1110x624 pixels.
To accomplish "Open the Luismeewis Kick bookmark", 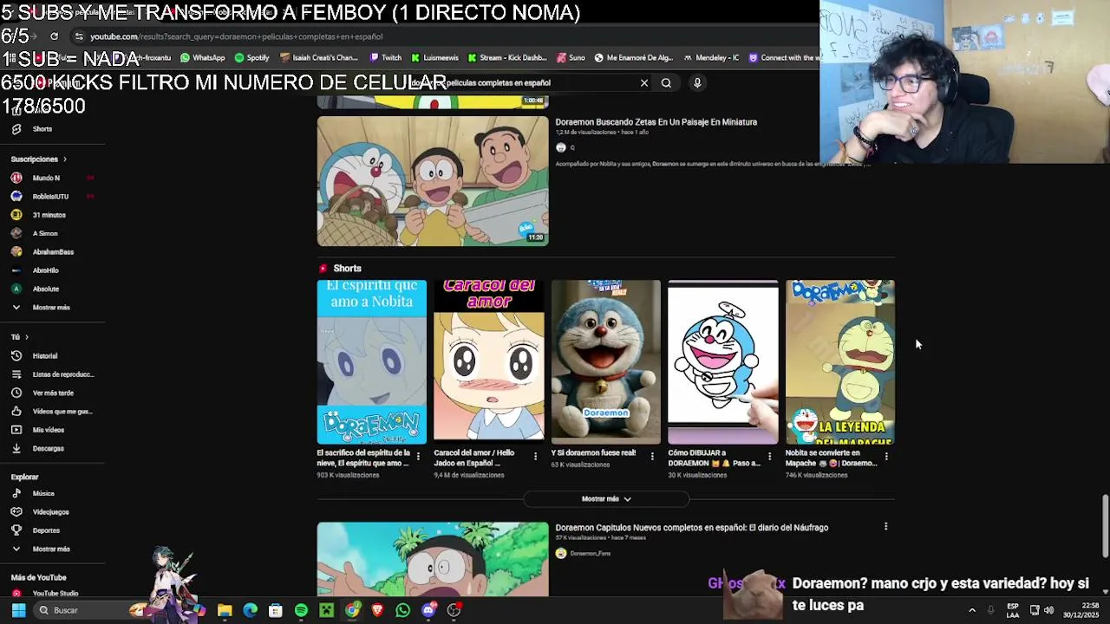I will pyautogui.click(x=434, y=58).
